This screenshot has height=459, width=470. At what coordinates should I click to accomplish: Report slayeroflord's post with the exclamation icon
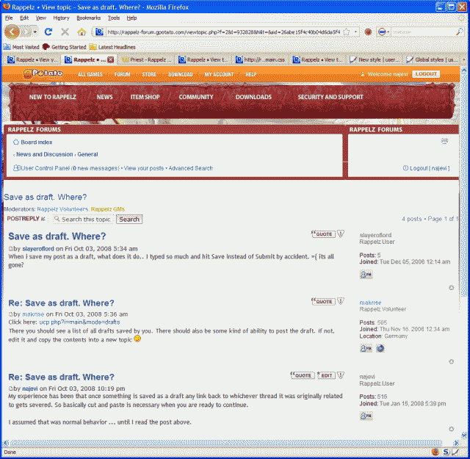[x=341, y=234]
